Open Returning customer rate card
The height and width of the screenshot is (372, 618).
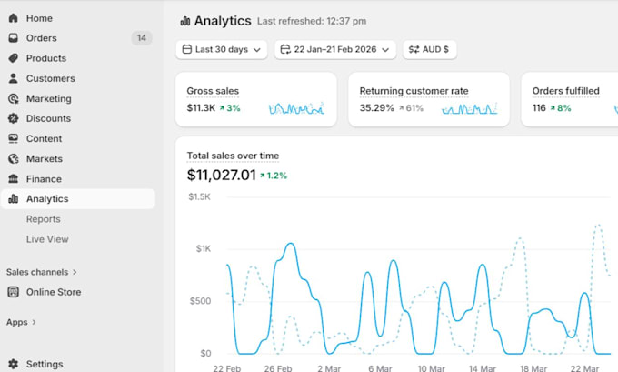tap(429, 99)
